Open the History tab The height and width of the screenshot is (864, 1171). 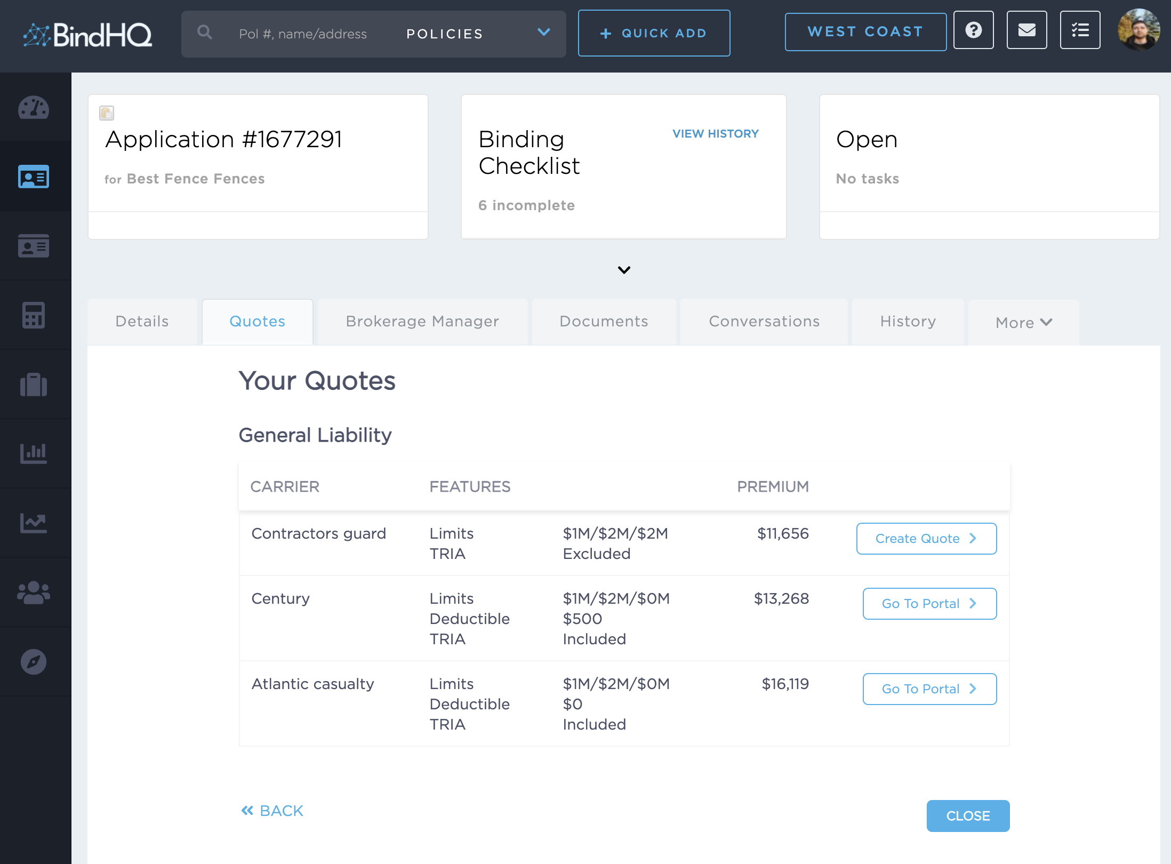click(x=908, y=322)
